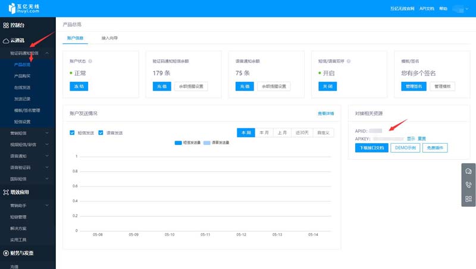Click the 增效应用 icon in sidebar
Image resolution: width=476 pixels, height=269 pixels.
pos(6,192)
